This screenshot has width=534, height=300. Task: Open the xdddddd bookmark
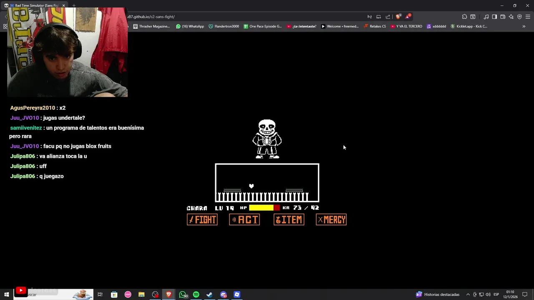[x=436, y=26]
